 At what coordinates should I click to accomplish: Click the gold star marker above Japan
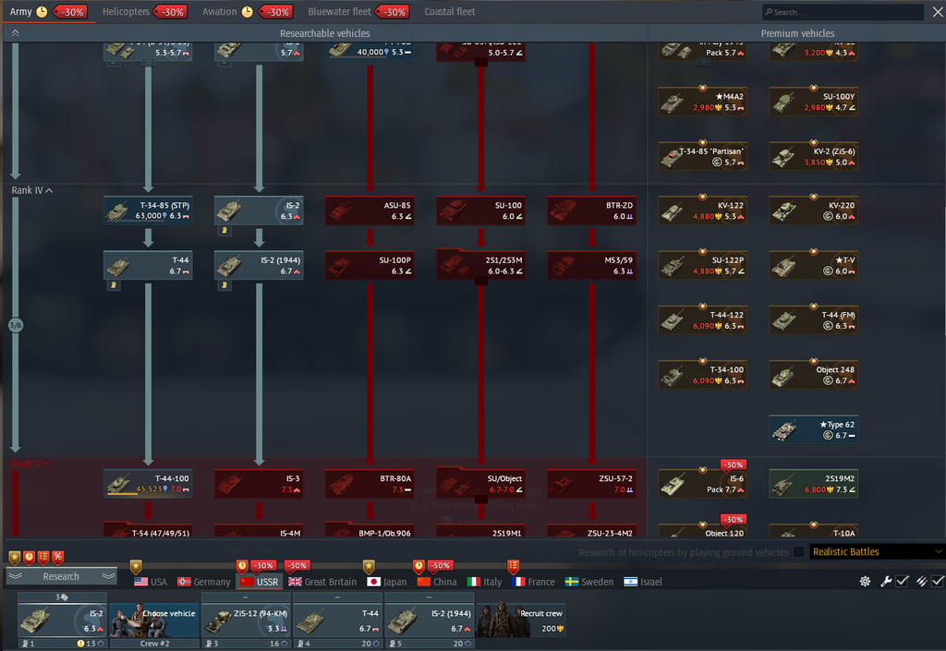(x=369, y=567)
